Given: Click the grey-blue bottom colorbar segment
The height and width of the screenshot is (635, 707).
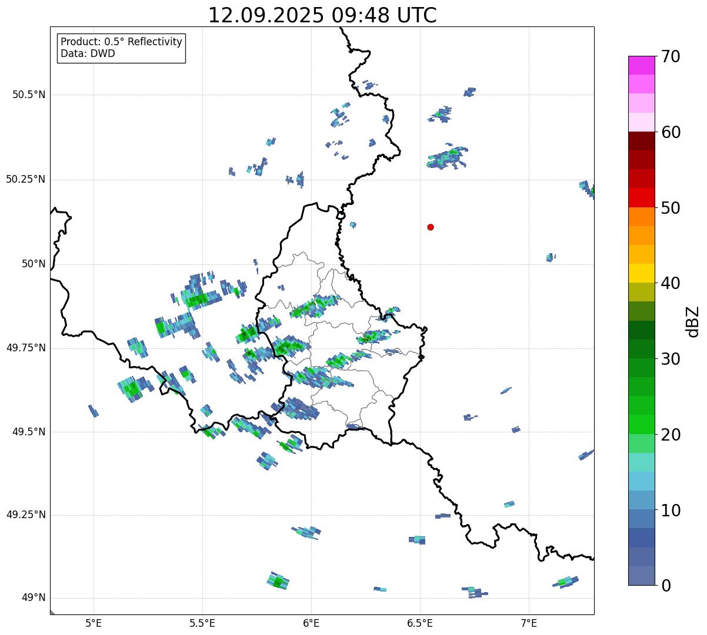Looking at the screenshot, I should click(641, 576).
